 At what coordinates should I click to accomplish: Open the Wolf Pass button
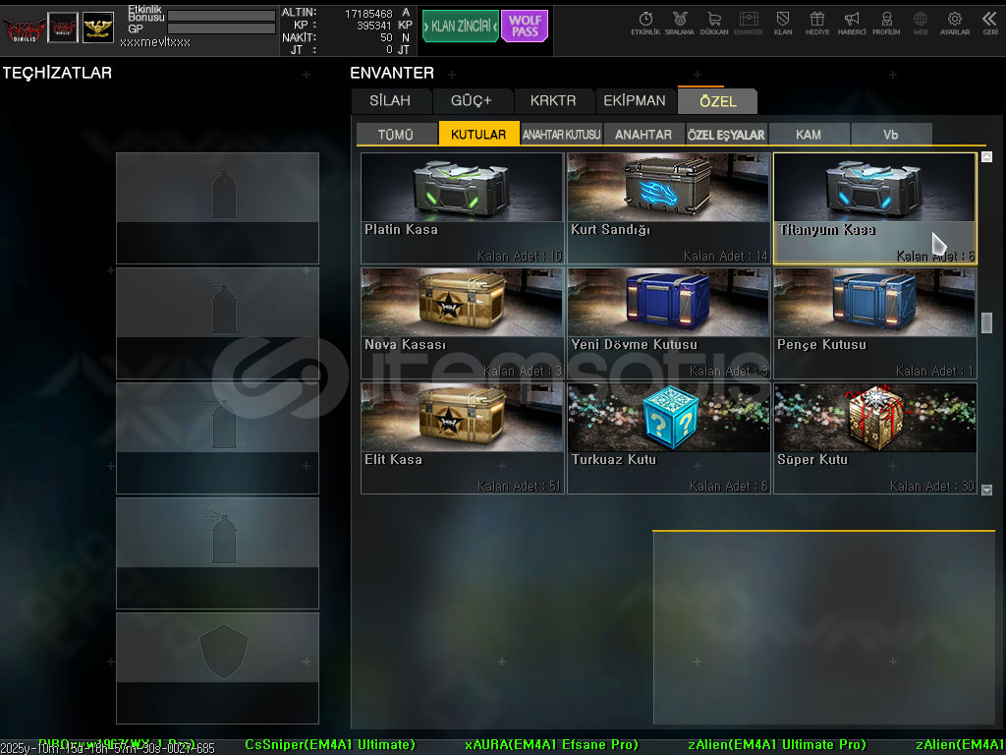pyautogui.click(x=525, y=27)
